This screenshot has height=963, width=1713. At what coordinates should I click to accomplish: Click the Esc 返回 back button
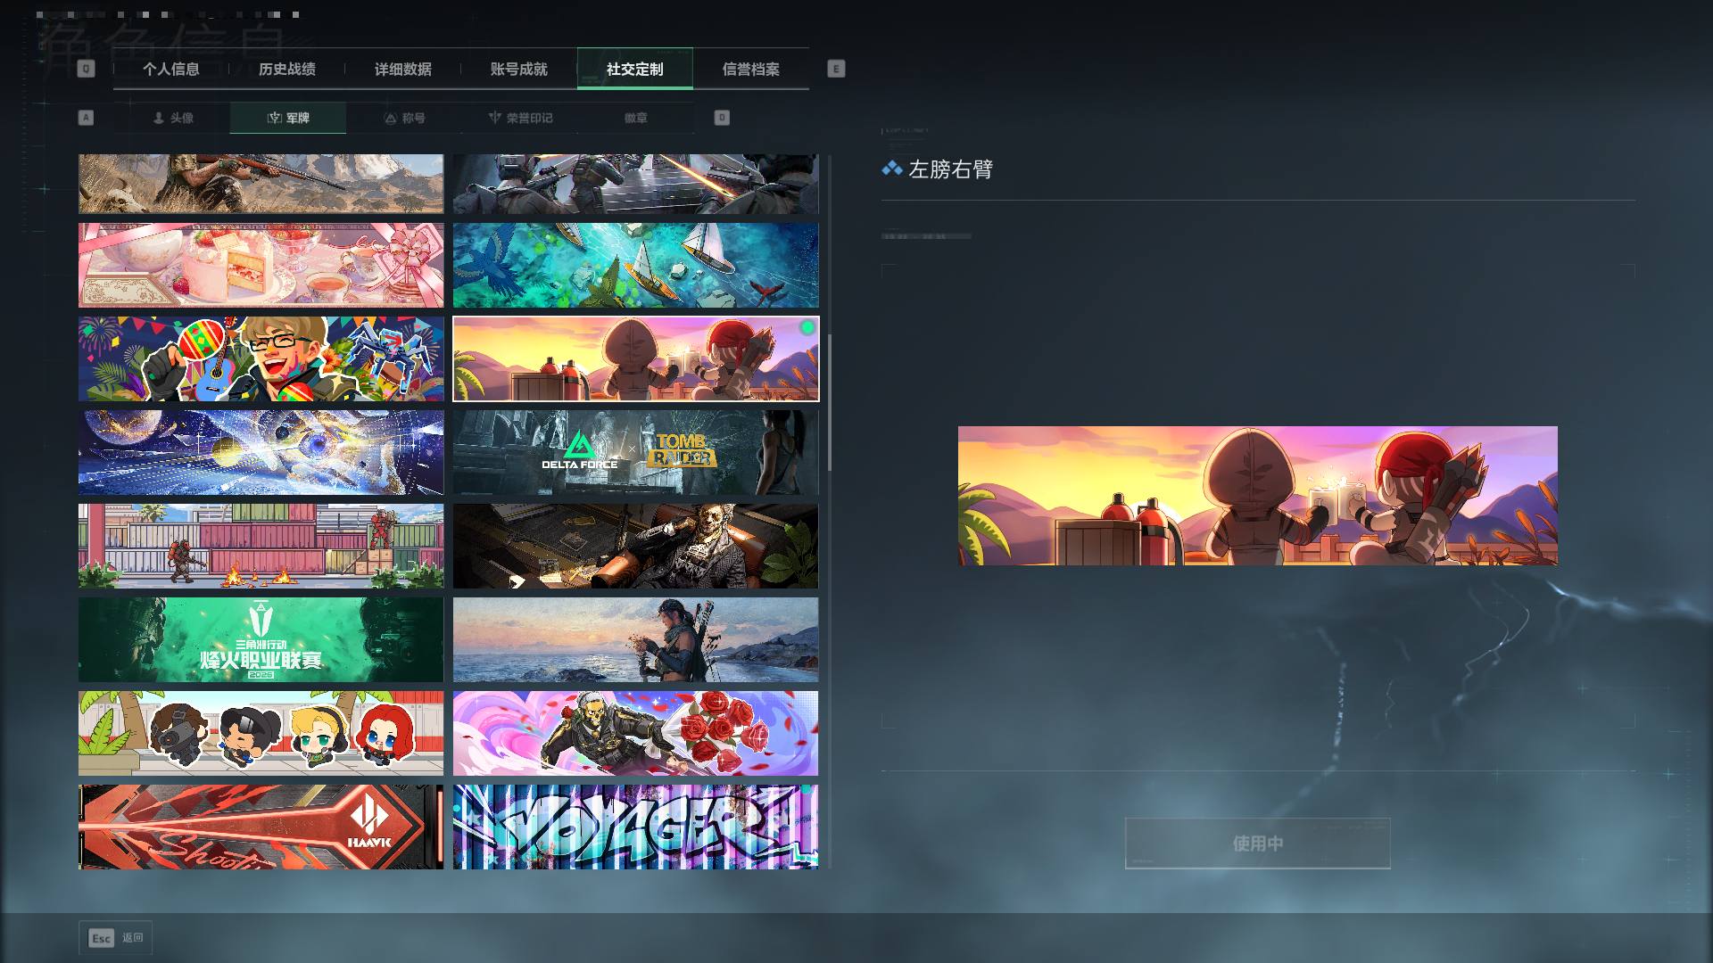pyautogui.click(x=115, y=938)
